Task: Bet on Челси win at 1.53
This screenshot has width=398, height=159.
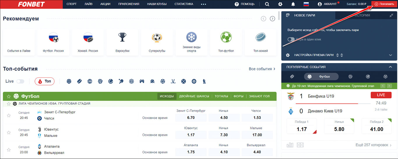Action: tap(257, 118)
